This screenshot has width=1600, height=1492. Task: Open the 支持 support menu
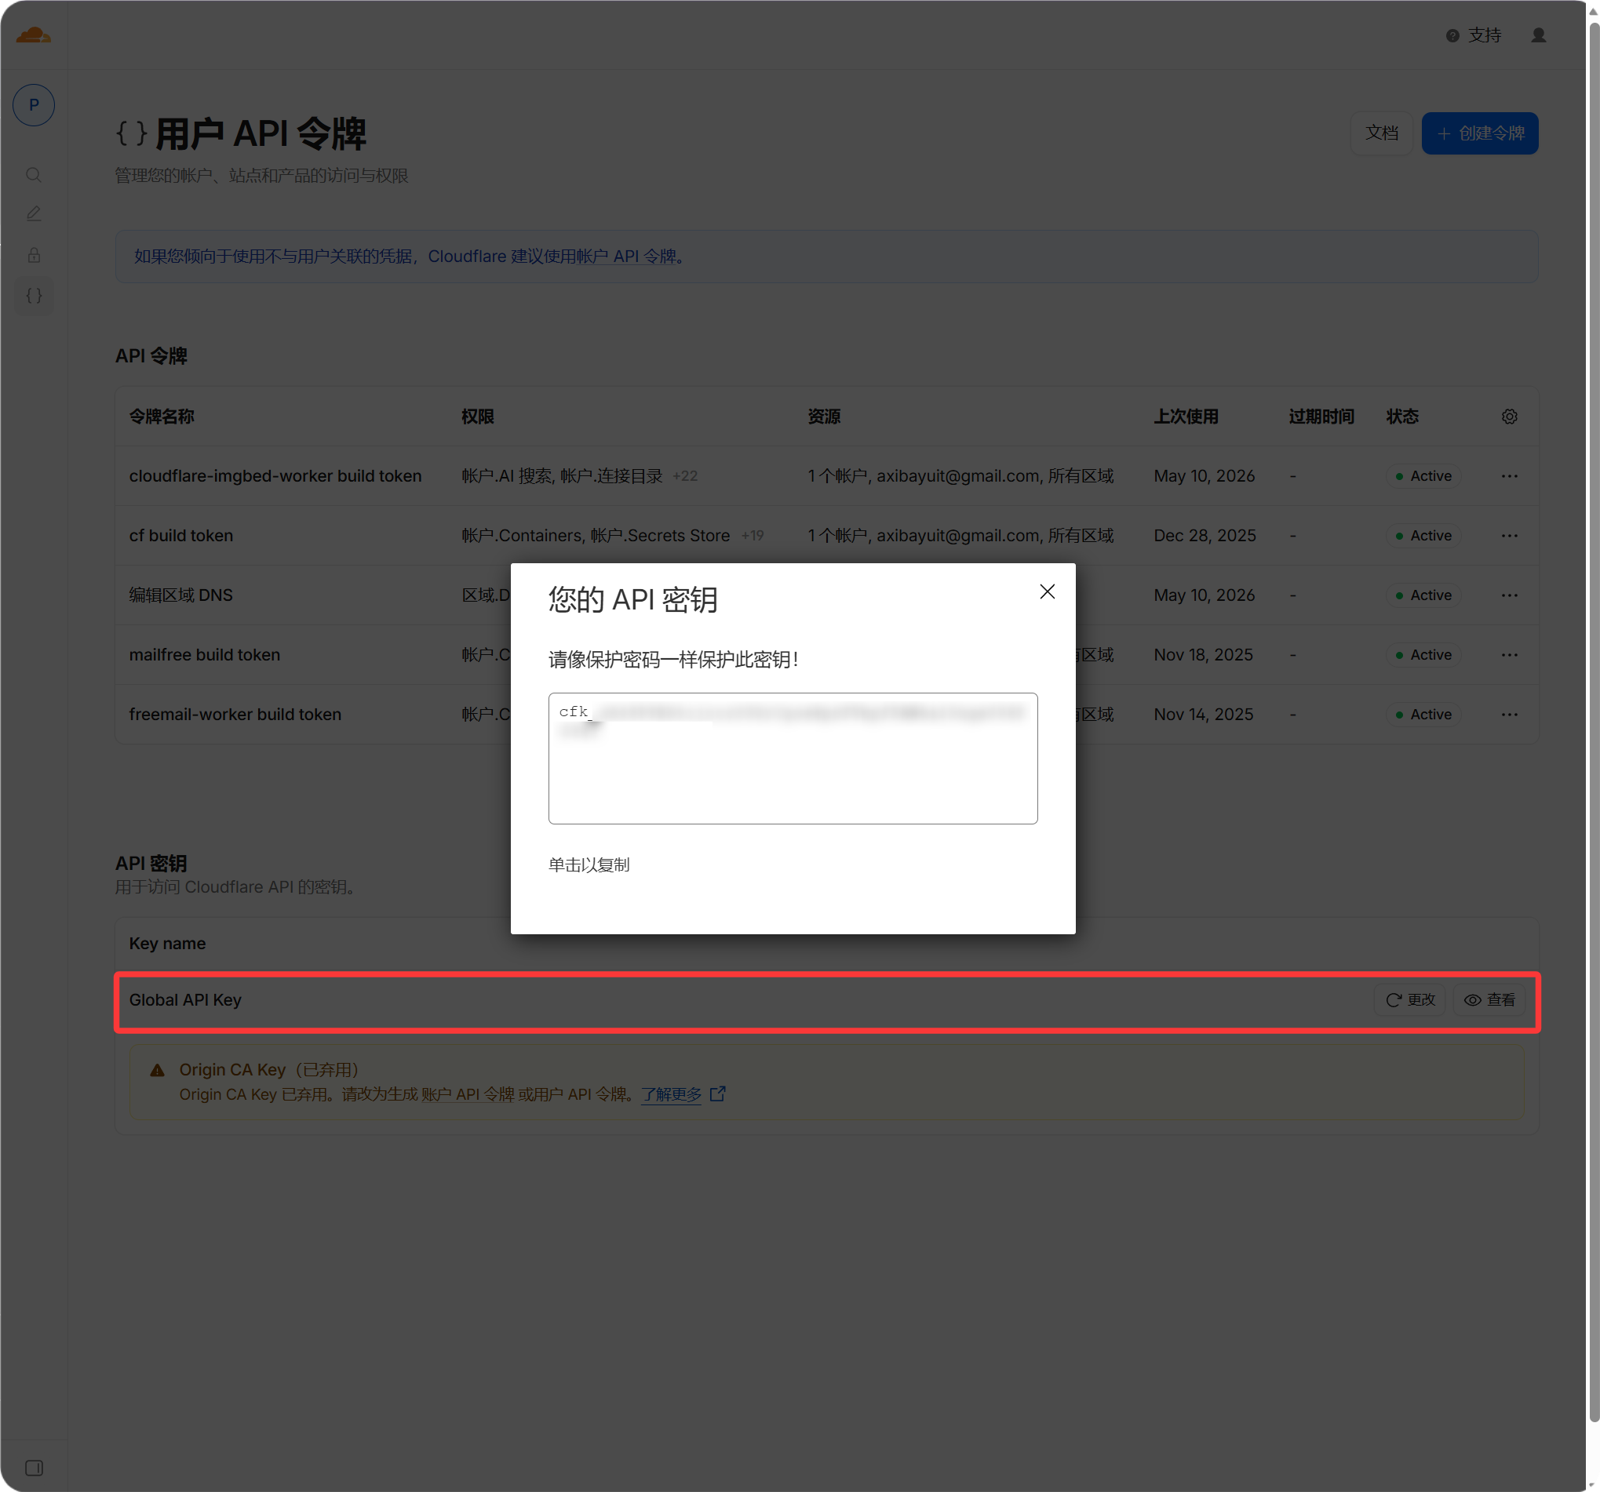click(x=1474, y=35)
